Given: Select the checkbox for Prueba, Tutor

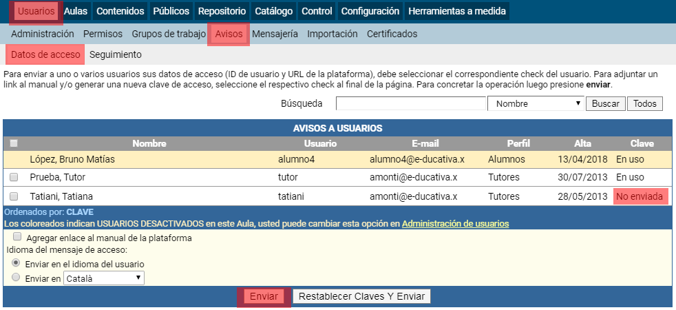Looking at the screenshot, I should (14, 178).
